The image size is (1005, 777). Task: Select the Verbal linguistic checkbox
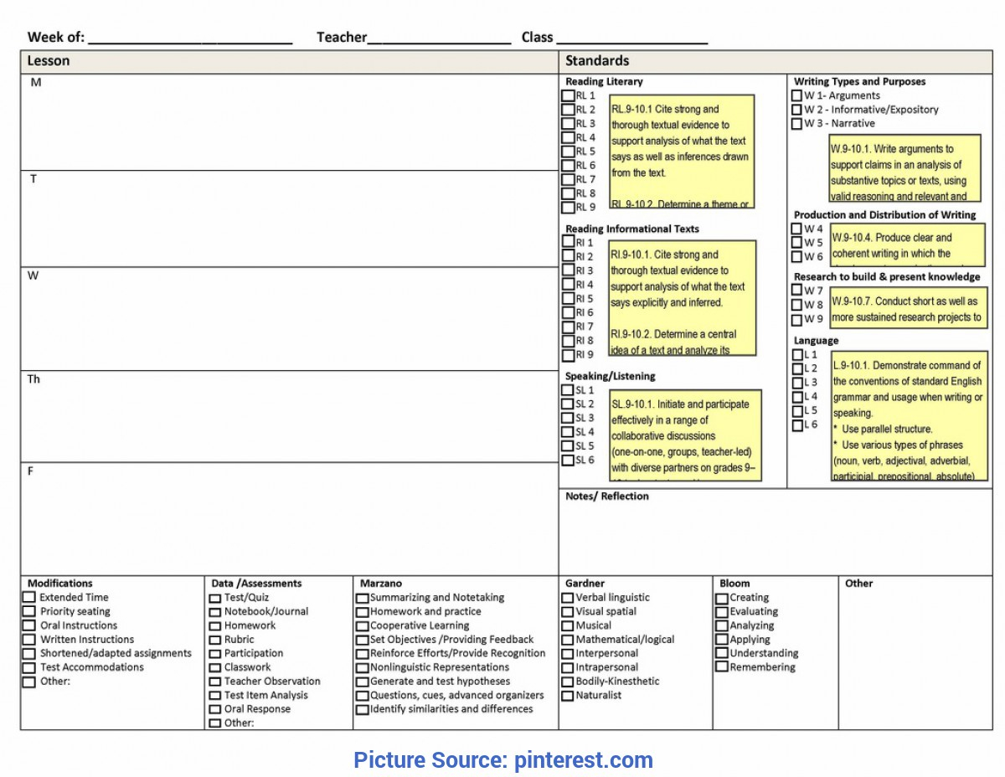point(568,598)
